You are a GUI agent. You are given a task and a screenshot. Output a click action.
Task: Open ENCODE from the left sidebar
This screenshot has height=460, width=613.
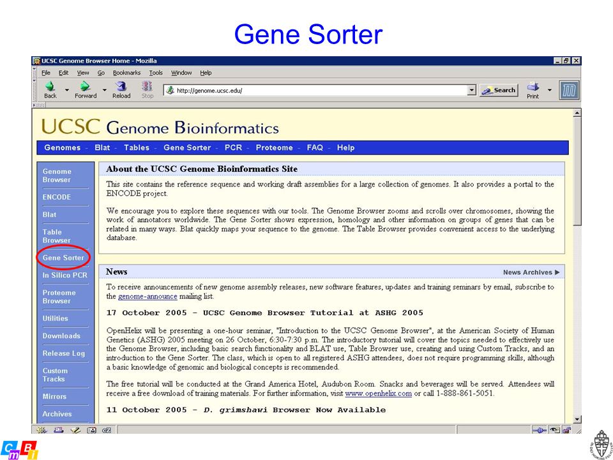[57, 197]
